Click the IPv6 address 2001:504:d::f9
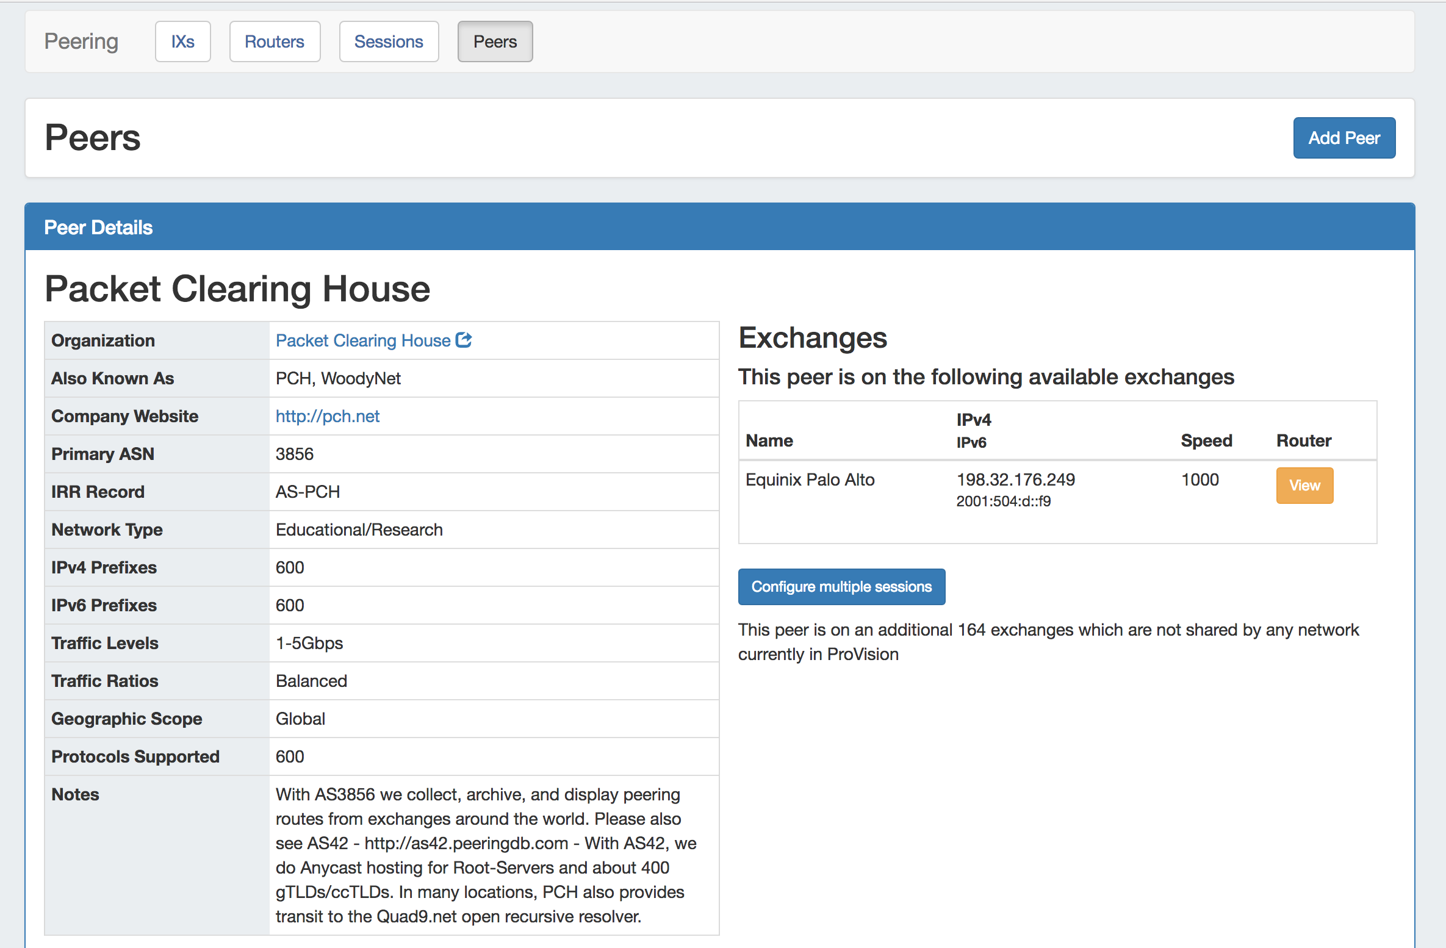 (x=1003, y=501)
